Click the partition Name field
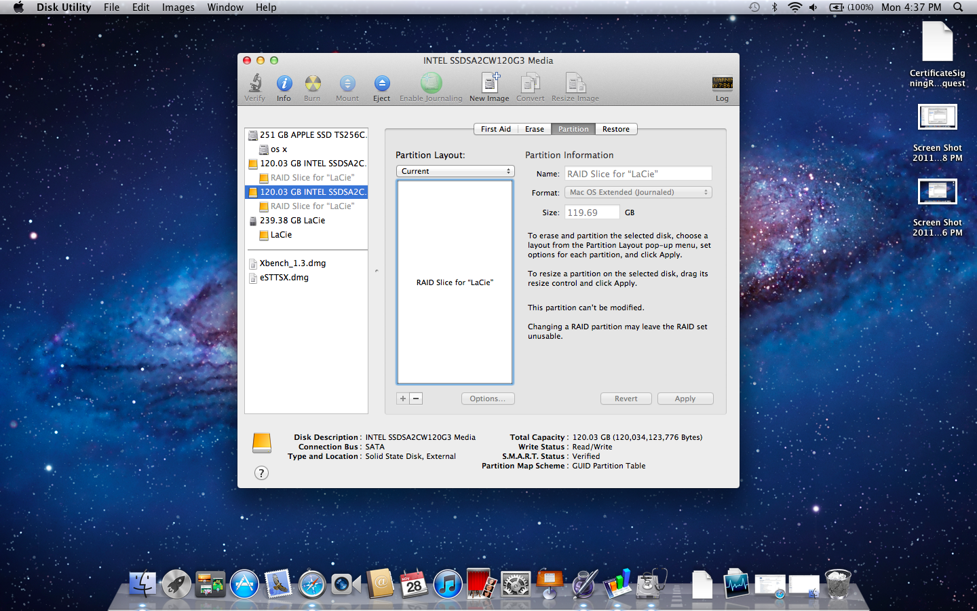 [638, 174]
